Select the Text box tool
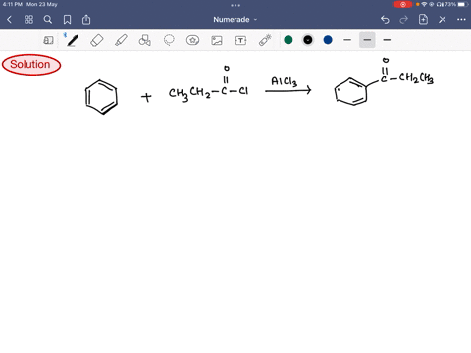The width and height of the screenshot is (471, 353). pyautogui.click(x=240, y=40)
